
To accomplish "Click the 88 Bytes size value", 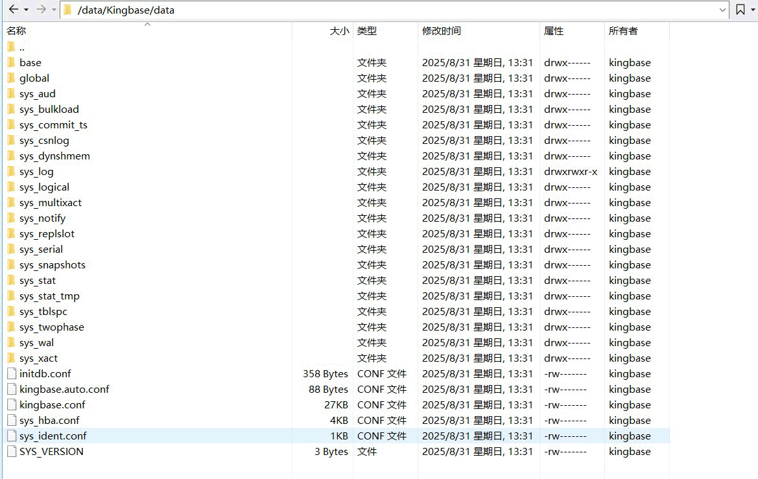I will [328, 389].
